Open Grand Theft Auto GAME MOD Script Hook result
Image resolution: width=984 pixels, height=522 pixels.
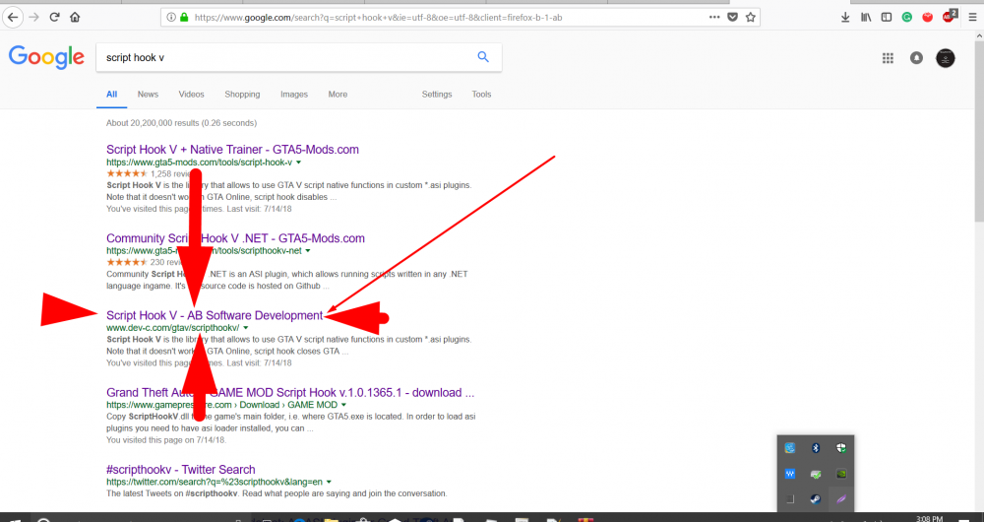(x=290, y=393)
